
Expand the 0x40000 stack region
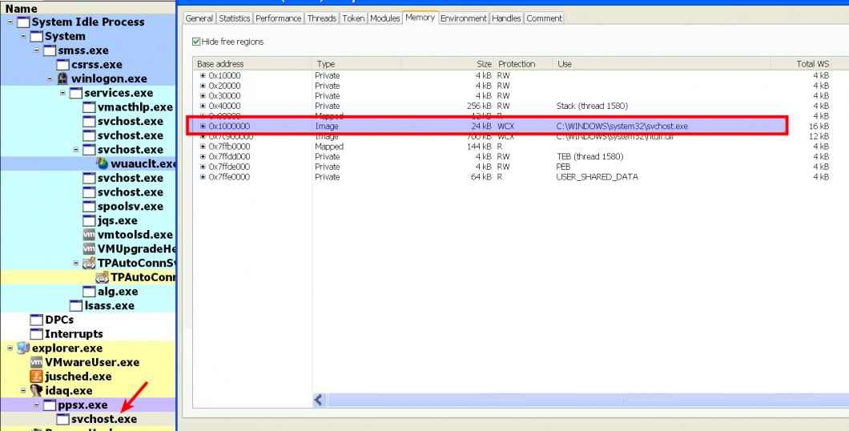coord(203,106)
